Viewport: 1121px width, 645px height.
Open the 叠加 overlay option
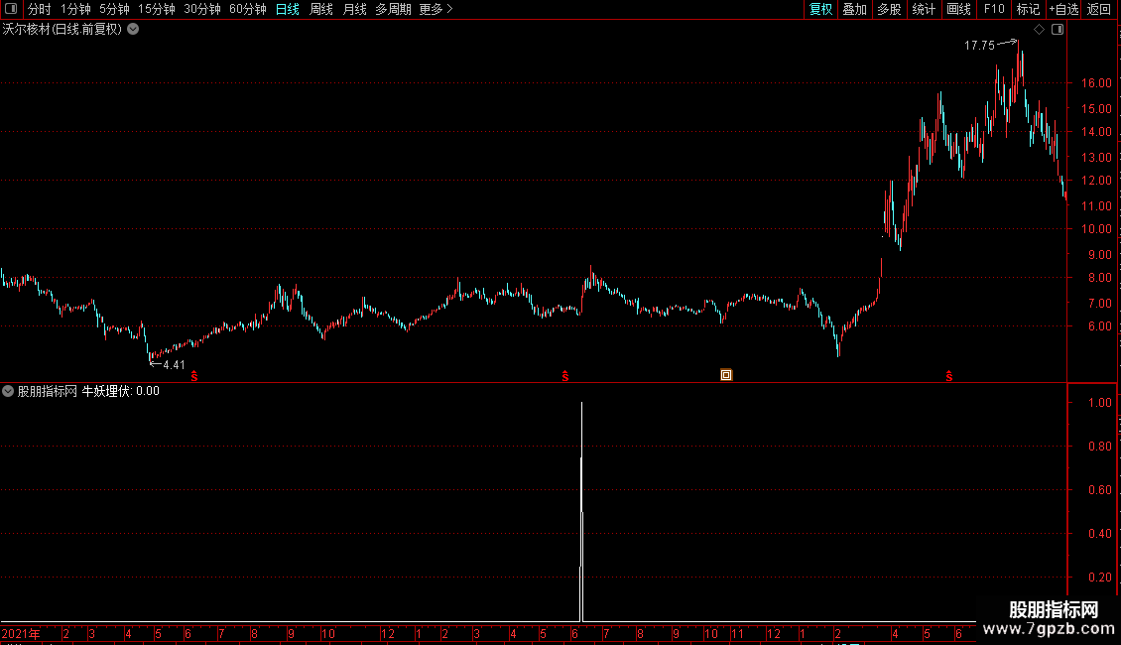[854, 9]
